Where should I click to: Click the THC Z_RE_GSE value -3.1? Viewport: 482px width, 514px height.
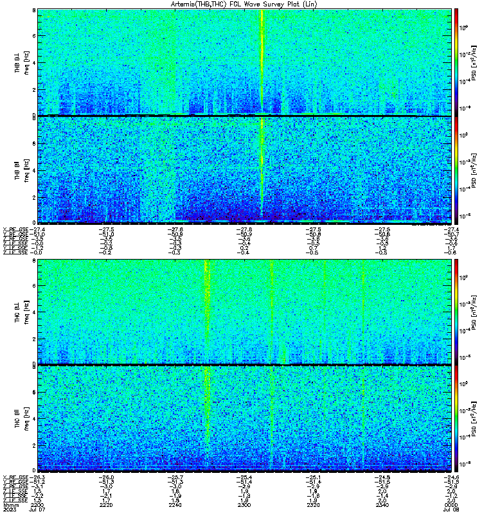coord(37,487)
